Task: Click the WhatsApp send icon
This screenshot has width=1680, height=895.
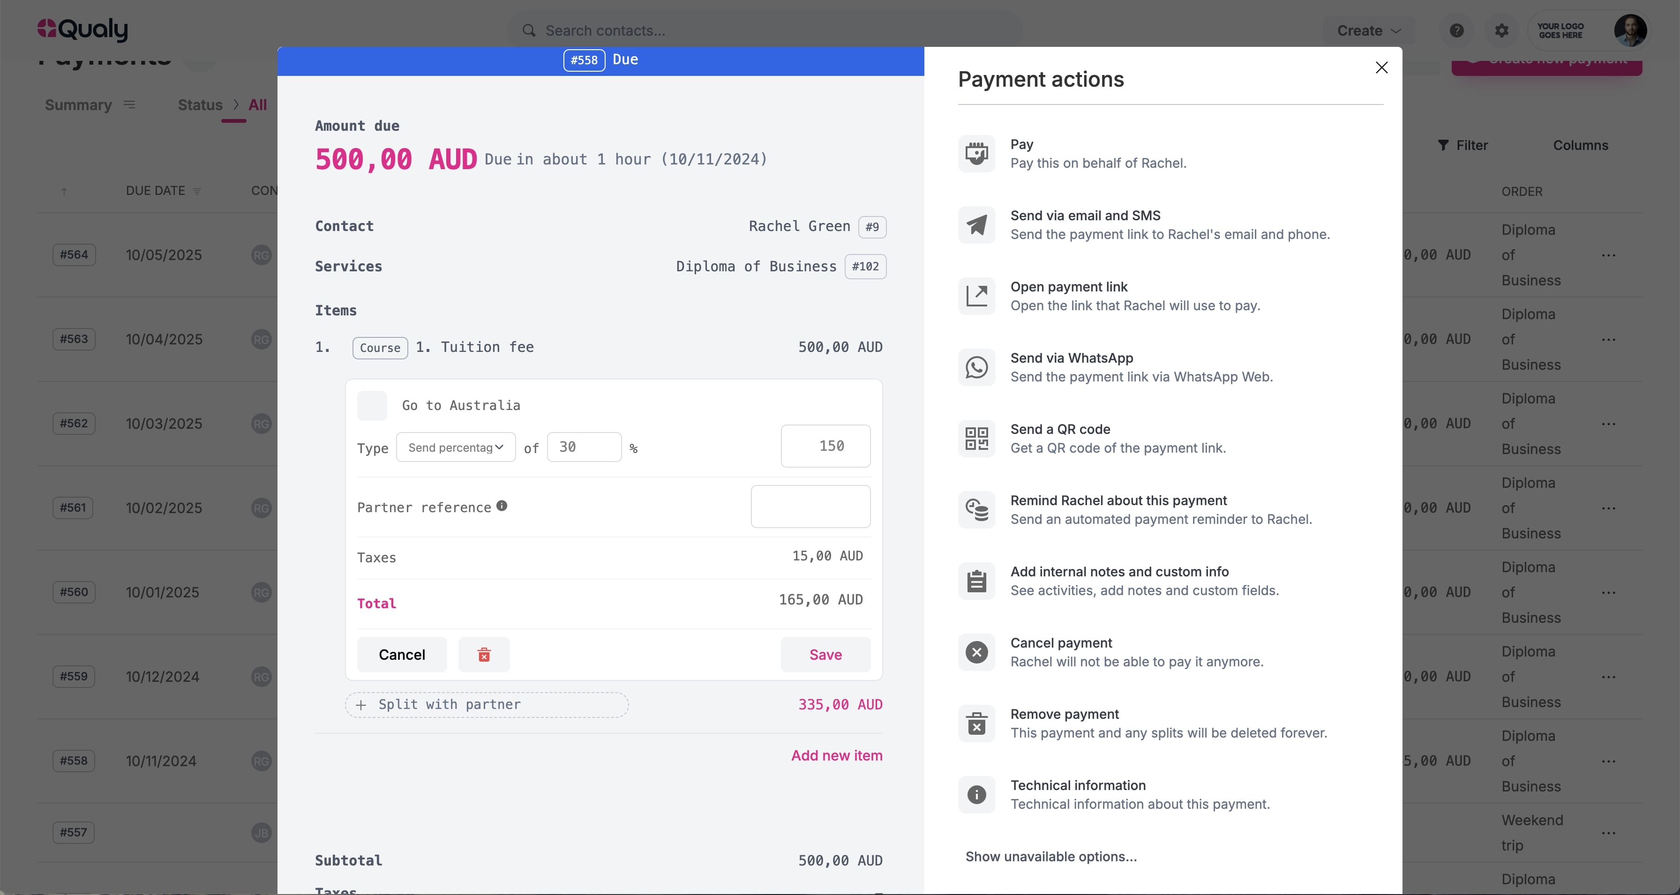Action: click(x=976, y=367)
